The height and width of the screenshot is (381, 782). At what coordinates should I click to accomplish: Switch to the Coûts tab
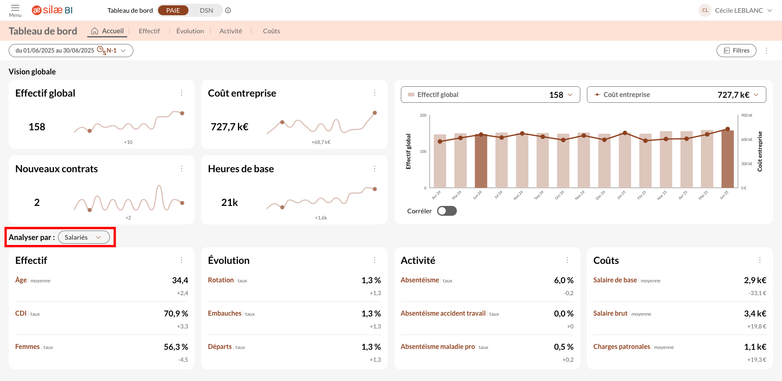271,31
